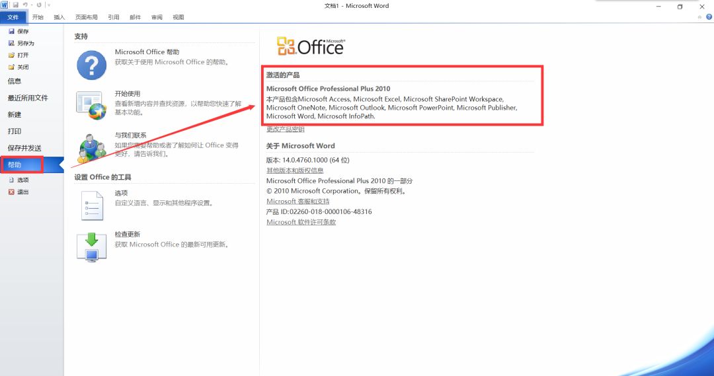Select 保存并发送 in the backstage menu
The image size is (714, 376).
click(24, 148)
